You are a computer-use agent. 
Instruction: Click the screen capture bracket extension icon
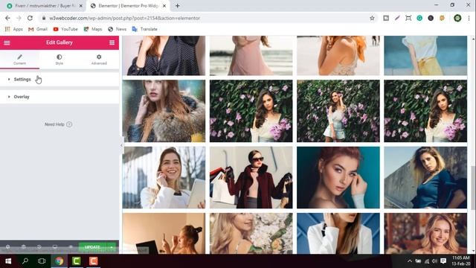pyautogui.click(x=408, y=18)
